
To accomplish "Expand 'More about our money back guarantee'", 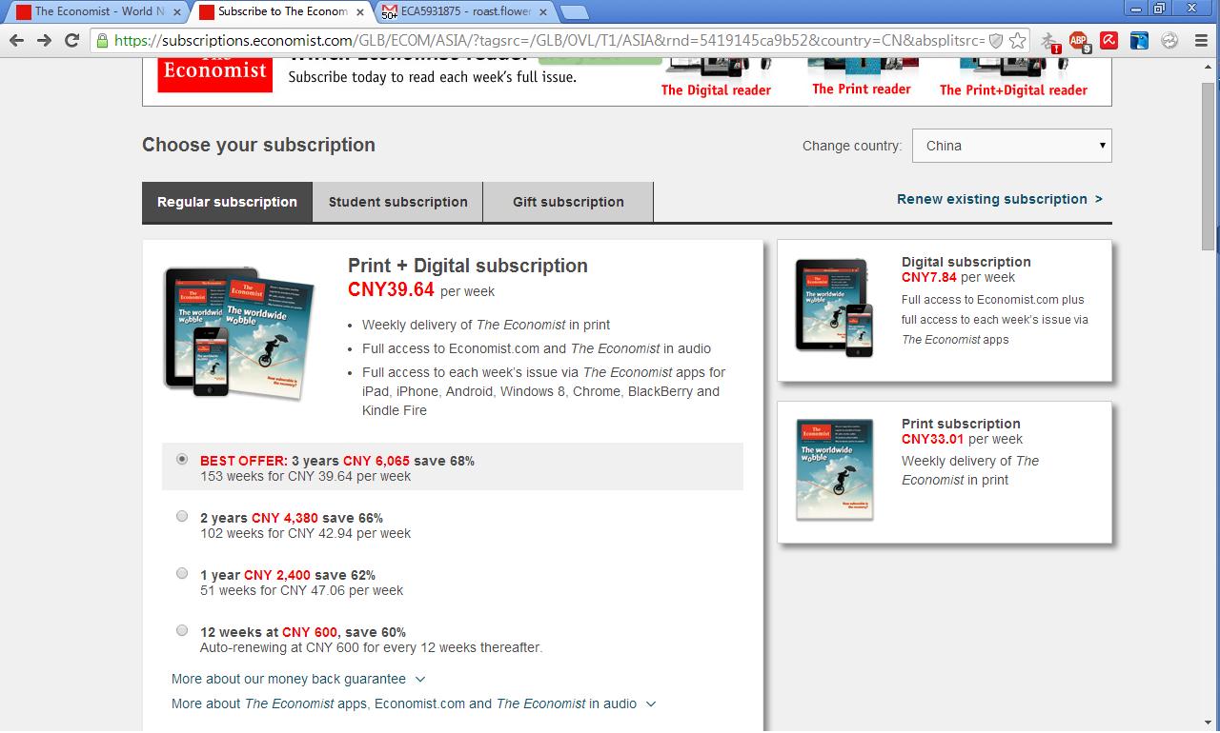I will tap(298, 679).
